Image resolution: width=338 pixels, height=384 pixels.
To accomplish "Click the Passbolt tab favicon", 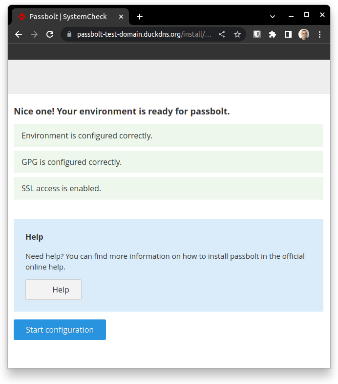I will 21,17.
